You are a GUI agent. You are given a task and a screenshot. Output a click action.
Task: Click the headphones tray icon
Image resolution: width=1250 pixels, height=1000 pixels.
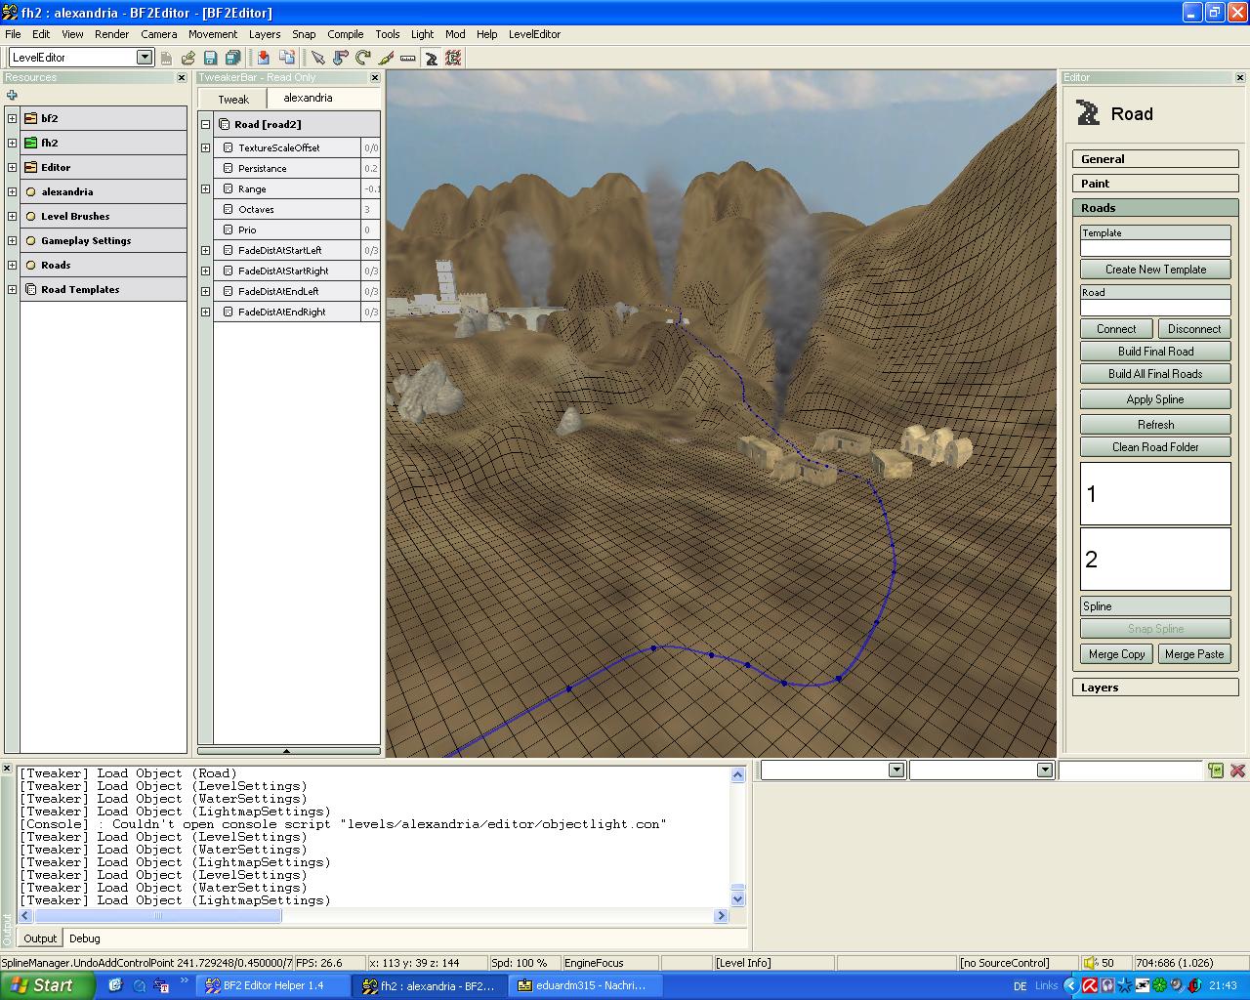coord(1106,985)
